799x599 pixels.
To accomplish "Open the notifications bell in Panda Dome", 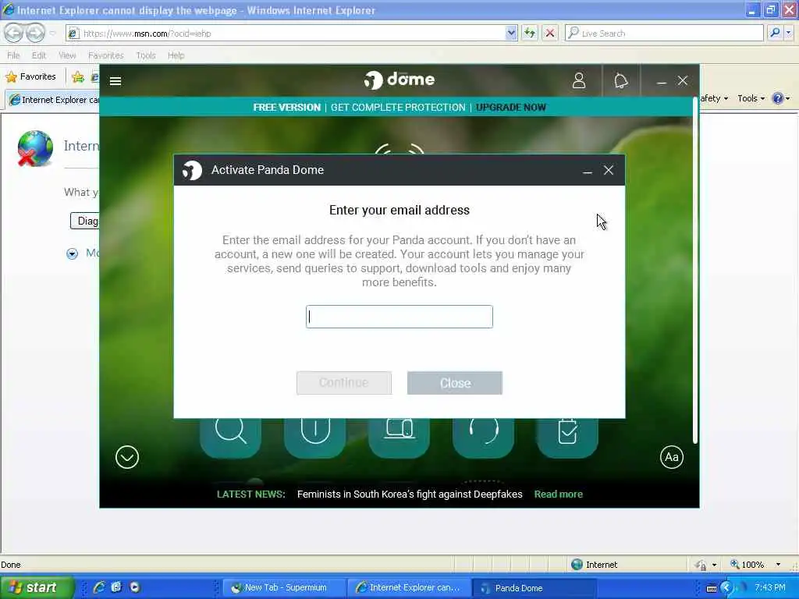I will click(620, 80).
